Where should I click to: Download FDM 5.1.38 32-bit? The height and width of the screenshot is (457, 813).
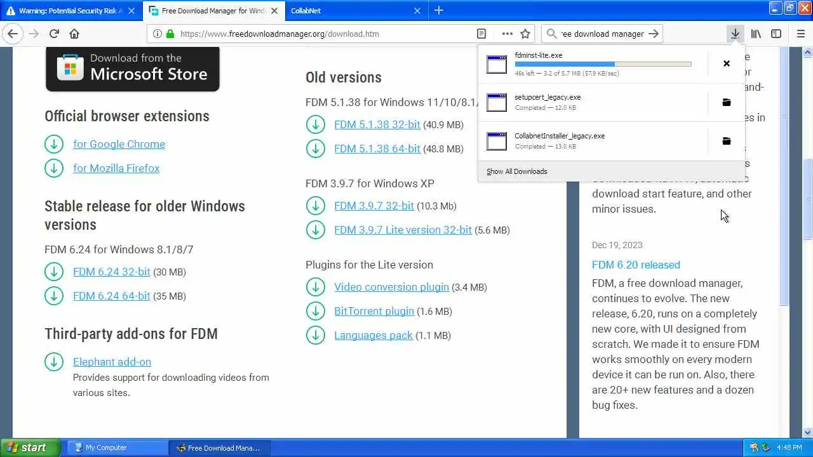tap(377, 124)
